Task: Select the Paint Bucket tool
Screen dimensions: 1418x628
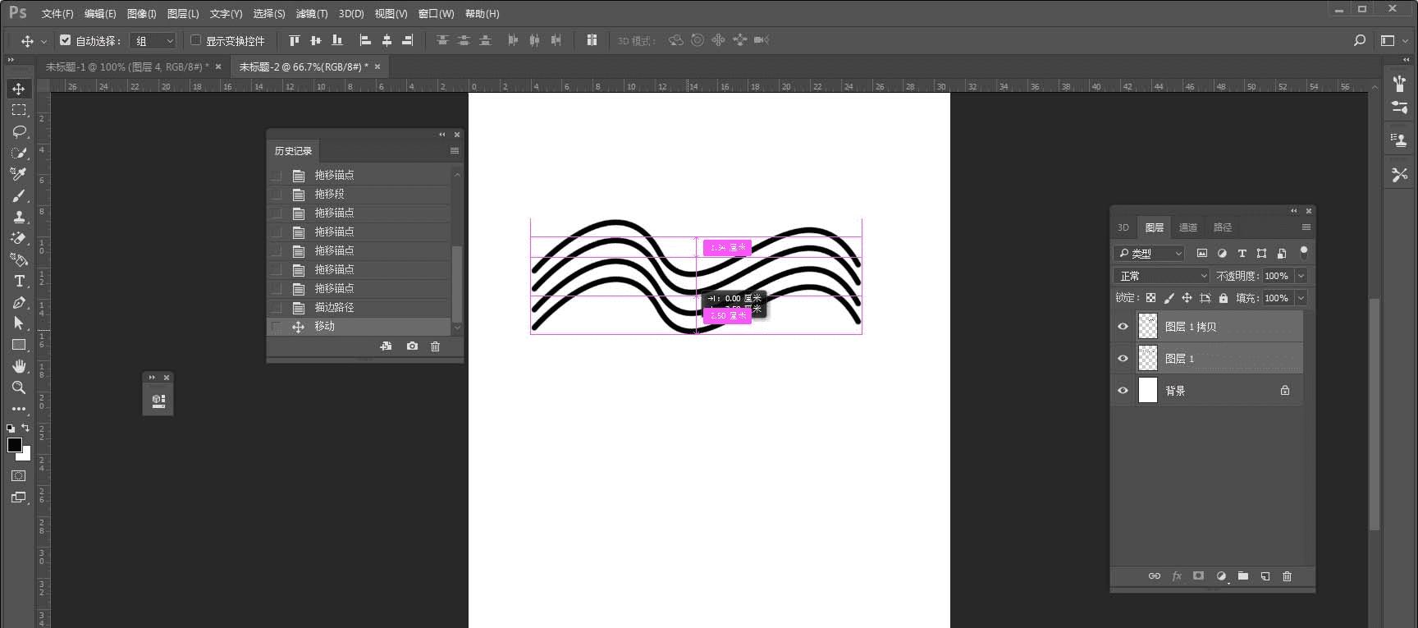Action: click(x=19, y=259)
